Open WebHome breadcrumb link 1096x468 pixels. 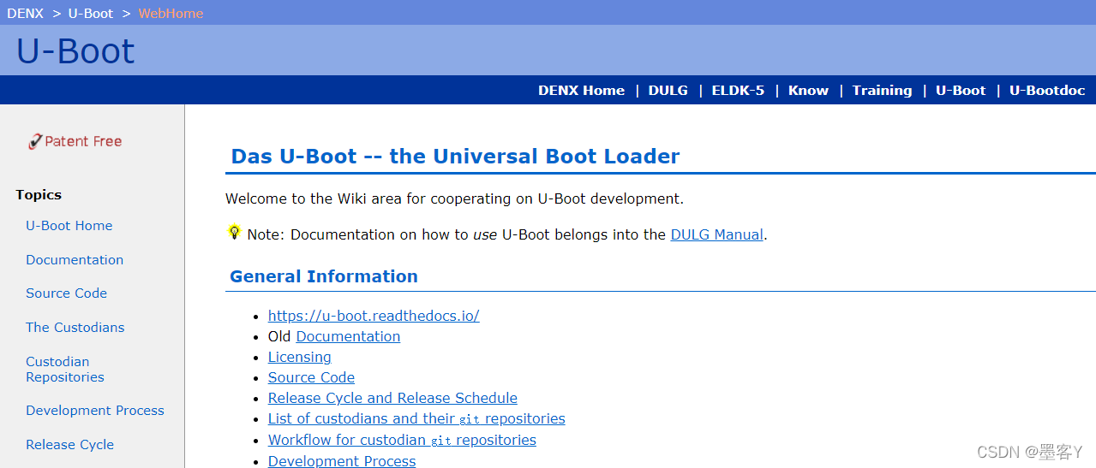click(171, 13)
